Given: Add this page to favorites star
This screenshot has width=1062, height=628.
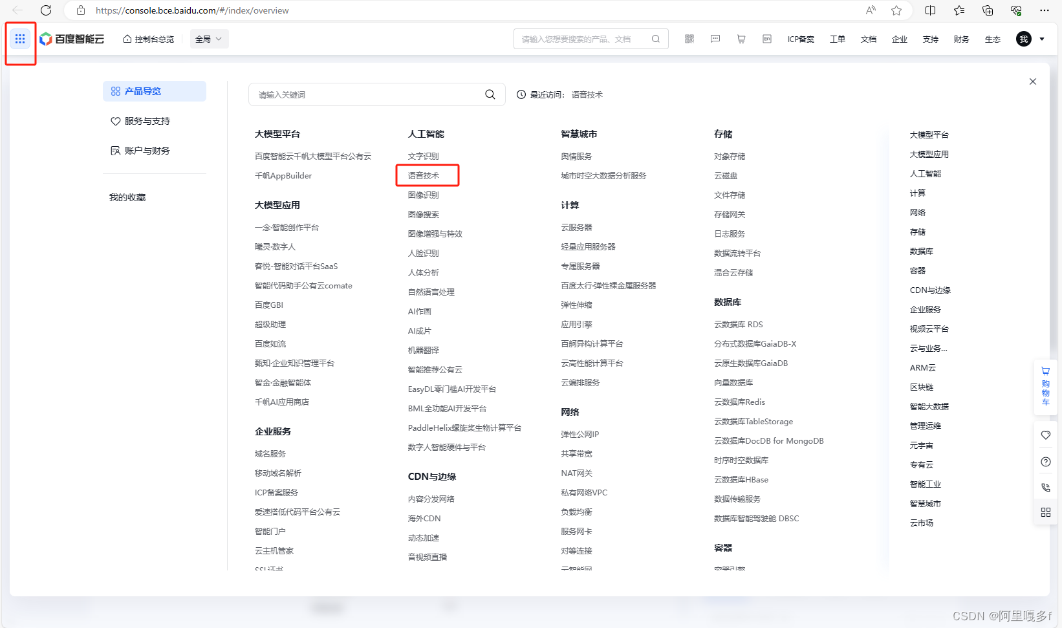Looking at the screenshot, I should (x=896, y=10).
